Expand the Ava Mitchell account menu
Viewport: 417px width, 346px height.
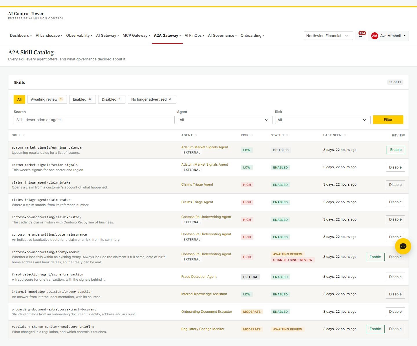(x=388, y=36)
